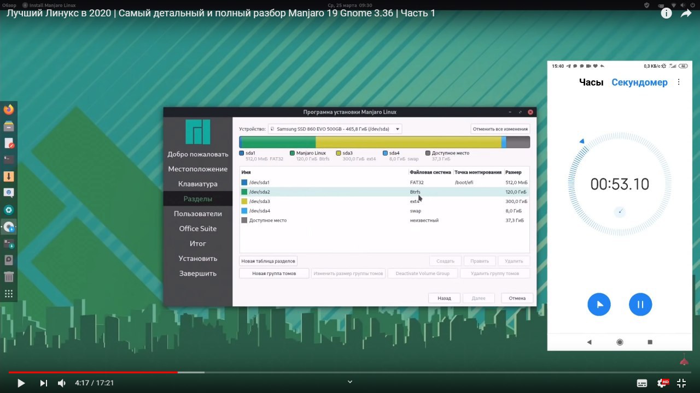The height and width of the screenshot is (393, 700).
Task: Mute the video volume
Action: click(62, 383)
